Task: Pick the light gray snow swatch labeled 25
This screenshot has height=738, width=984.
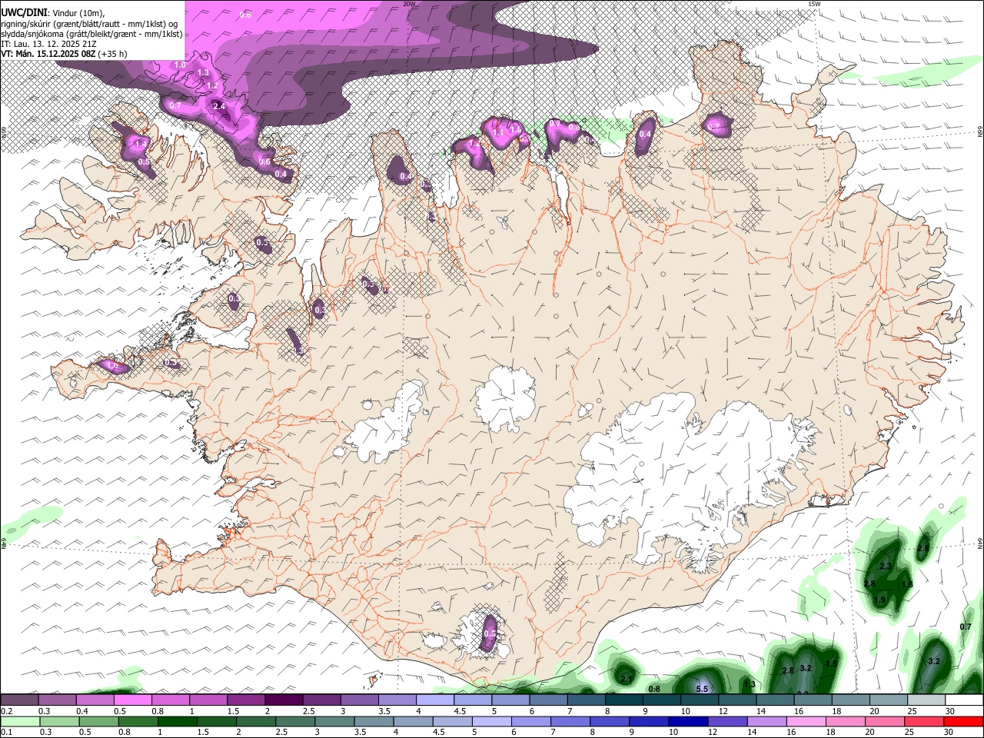Action: coord(926,700)
